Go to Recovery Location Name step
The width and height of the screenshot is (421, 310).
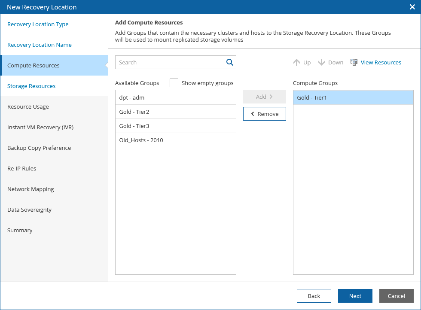pyautogui.click(x=40, y=45)
